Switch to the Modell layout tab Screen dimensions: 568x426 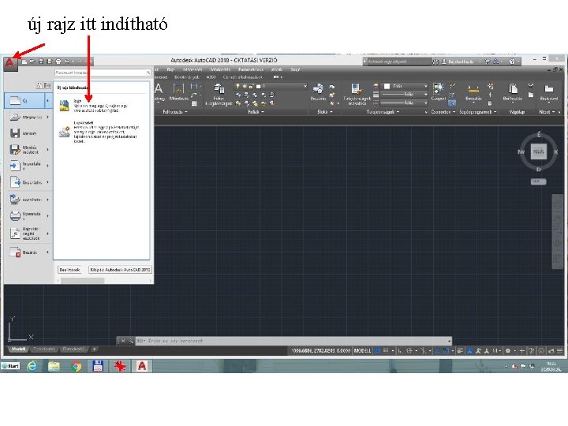pyautogui.click(x=18, y=349)
